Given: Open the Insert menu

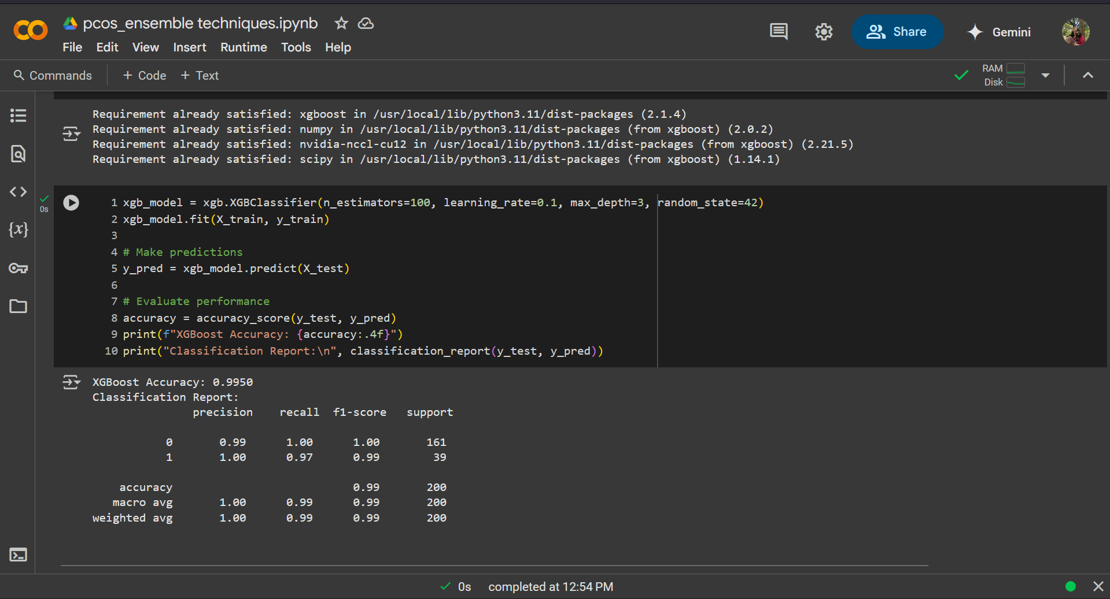Looking at the screenshot, I should (190, 47).
